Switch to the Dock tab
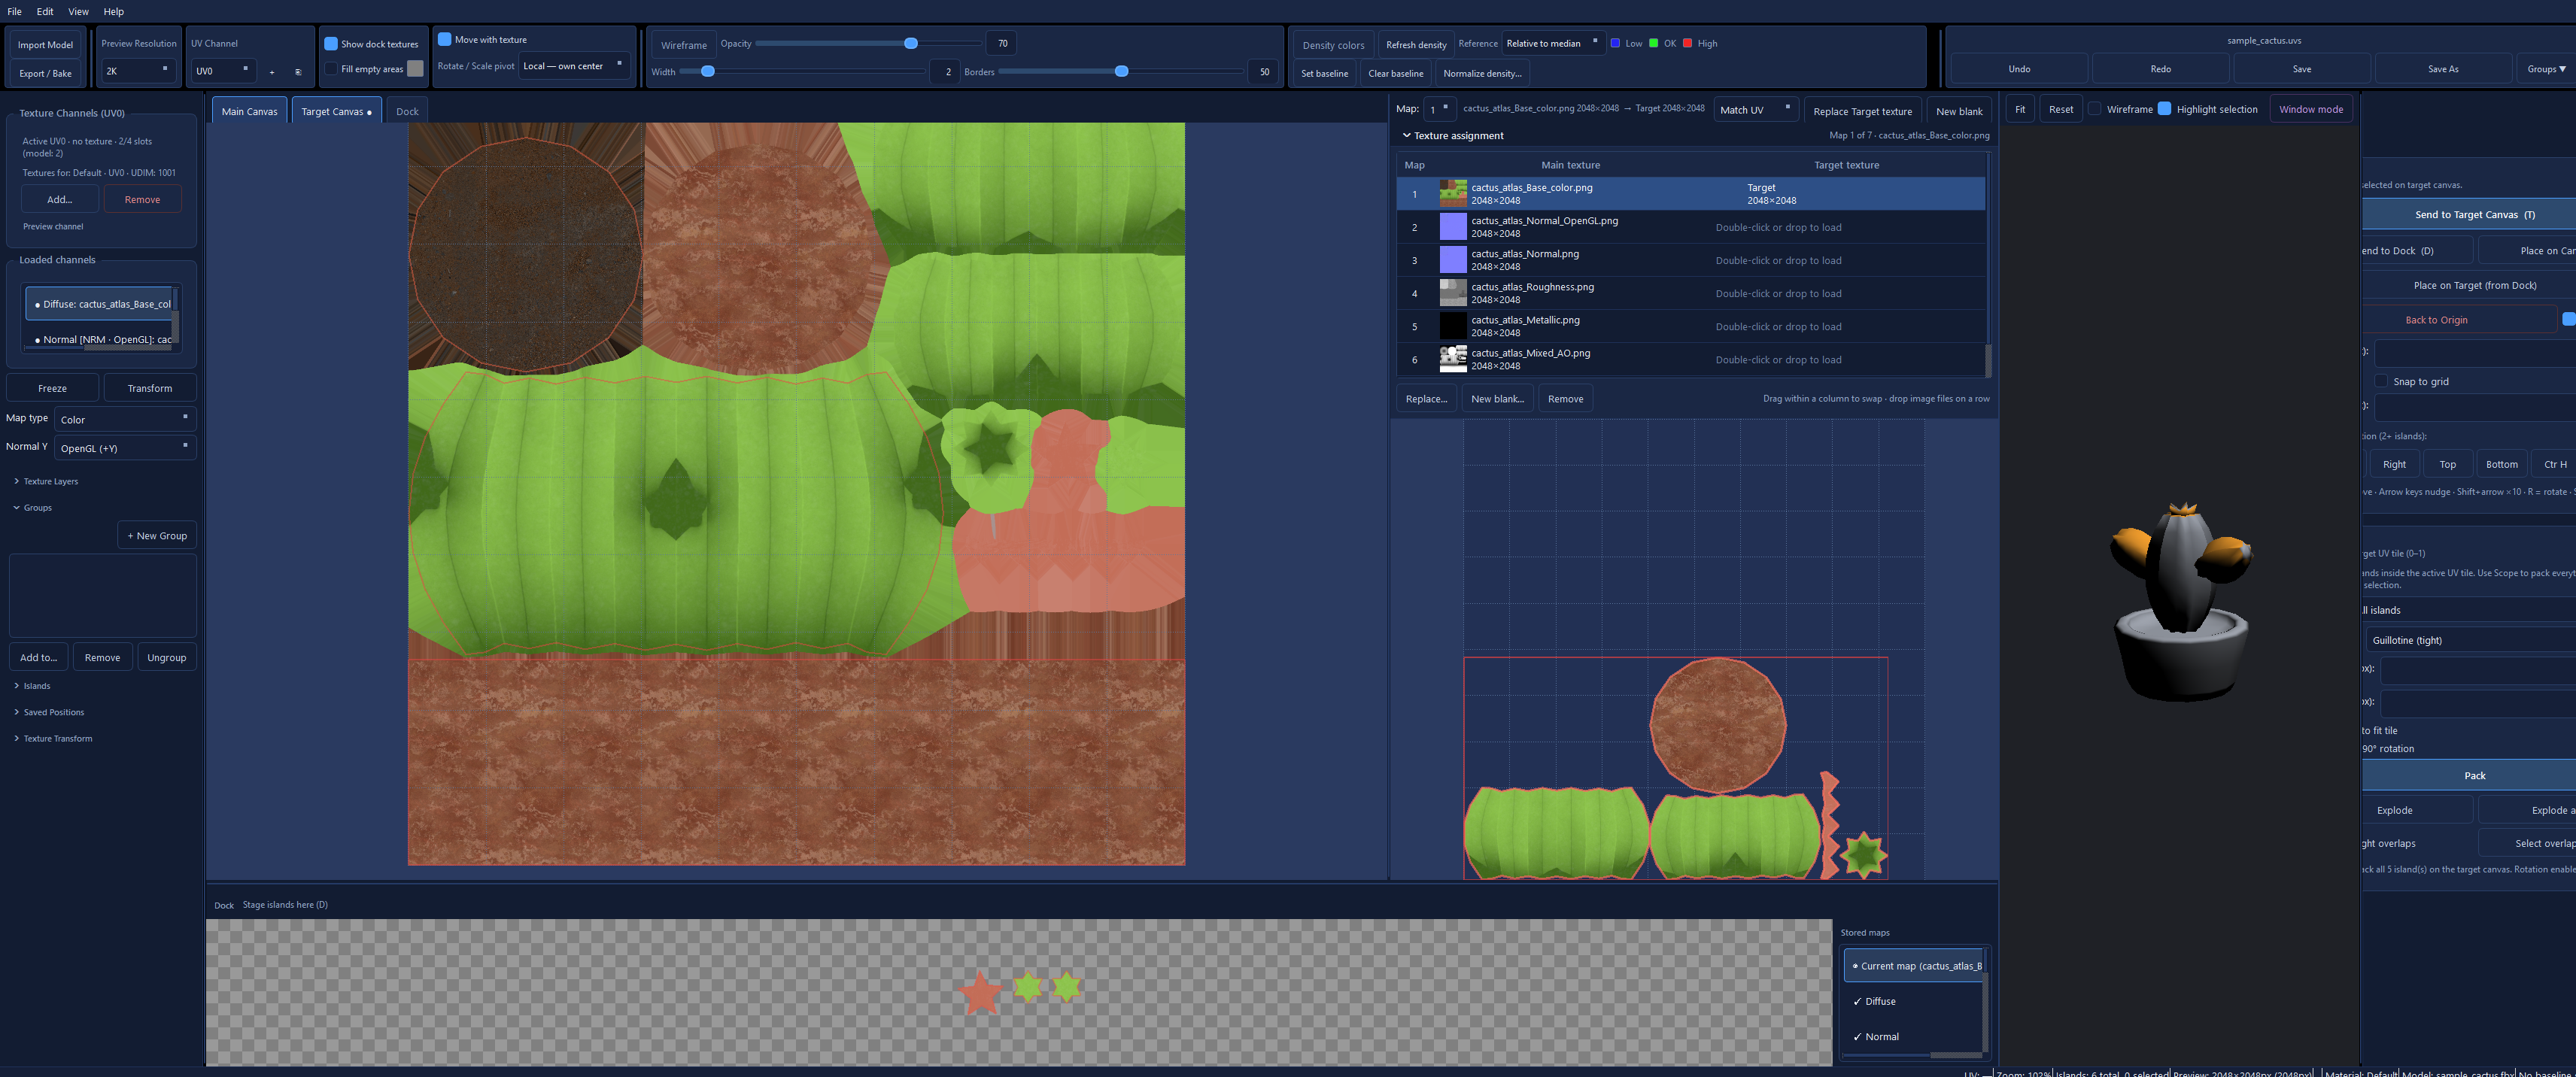 (407, 111)
